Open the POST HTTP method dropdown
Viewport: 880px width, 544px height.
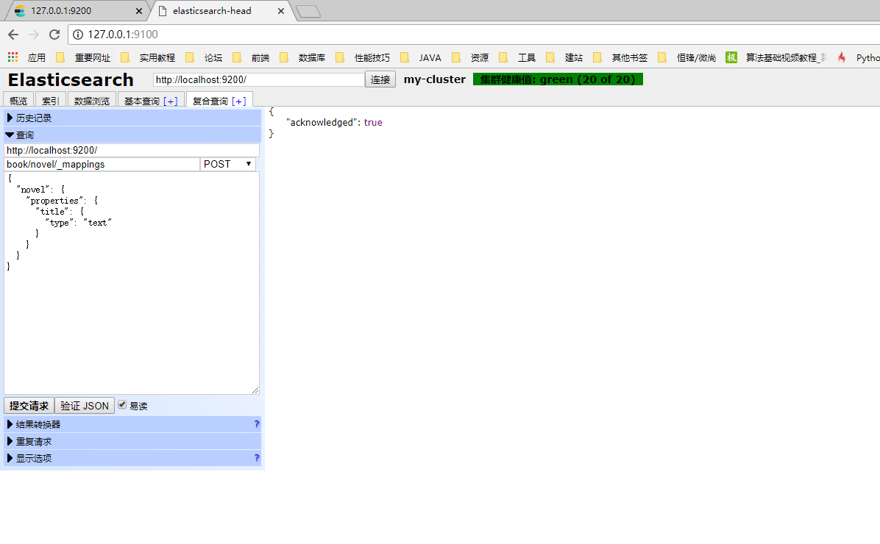click(228, 164)
